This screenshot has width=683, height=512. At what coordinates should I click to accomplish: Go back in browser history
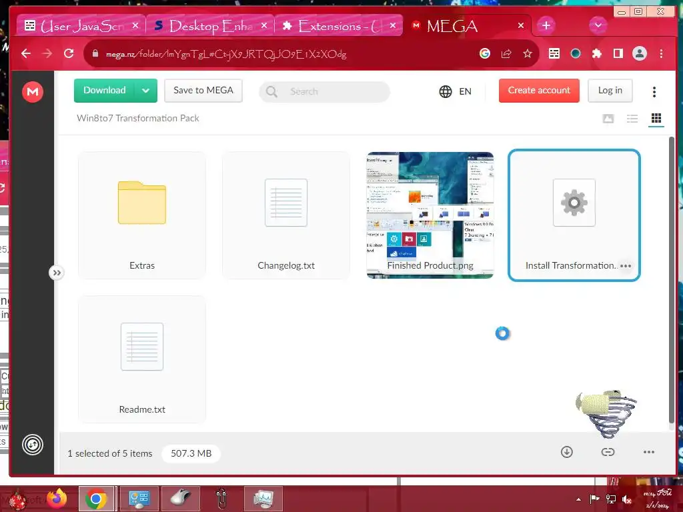pos(26,53)
